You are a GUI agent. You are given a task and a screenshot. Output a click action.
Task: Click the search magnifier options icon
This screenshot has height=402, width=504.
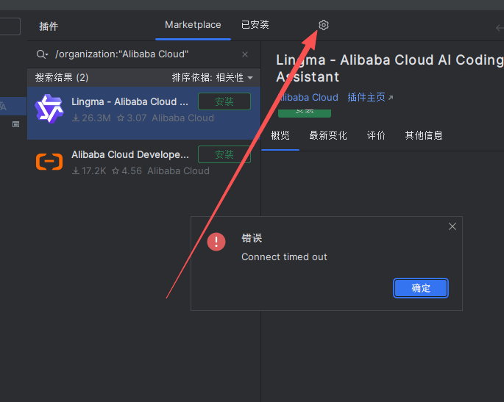[x=42, y=54]
